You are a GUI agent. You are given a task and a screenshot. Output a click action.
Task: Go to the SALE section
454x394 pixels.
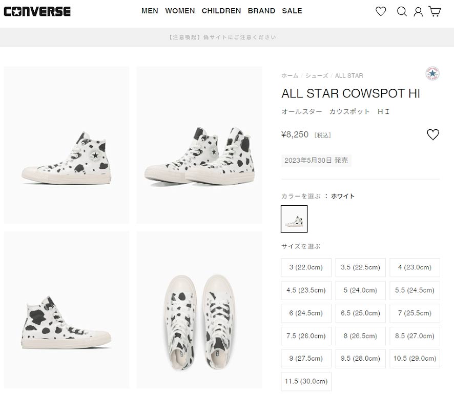(292, 11)
